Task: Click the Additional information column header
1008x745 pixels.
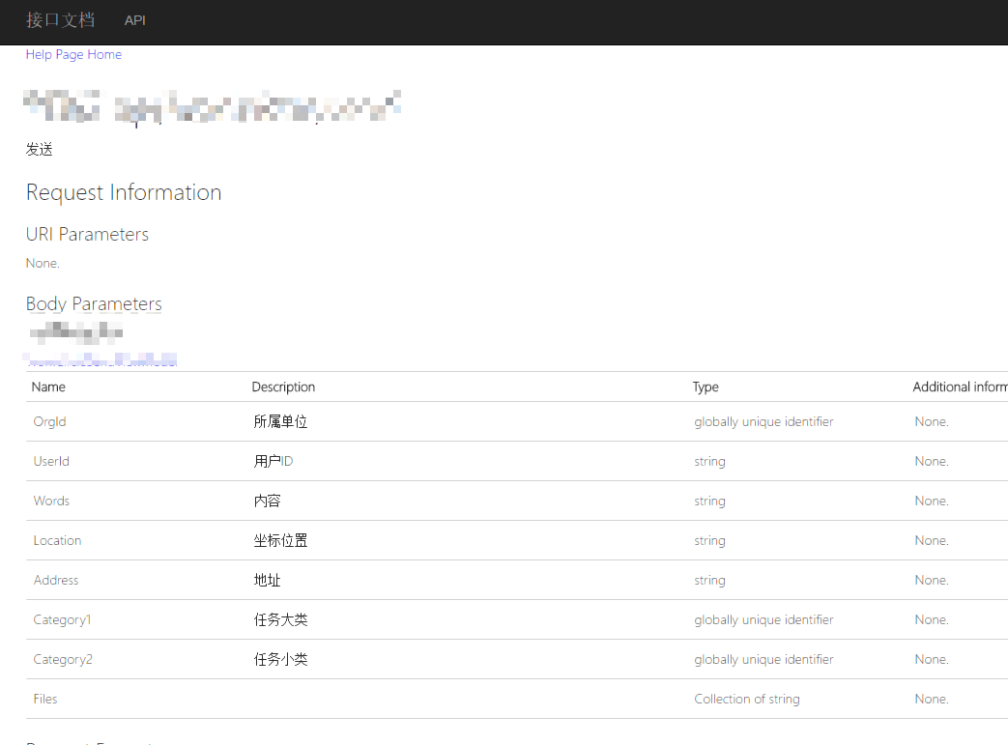Action: tap(960, 387)
